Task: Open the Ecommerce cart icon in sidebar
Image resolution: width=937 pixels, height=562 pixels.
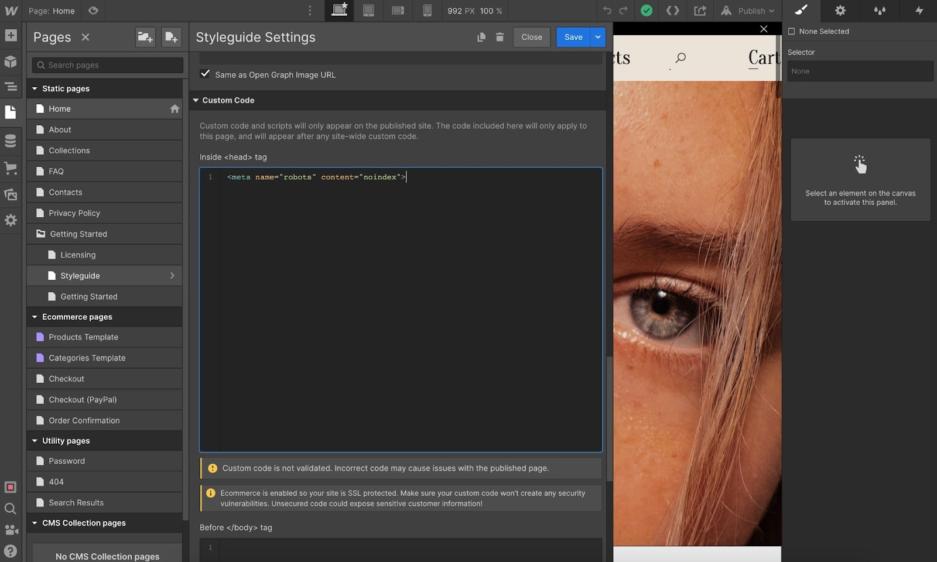Action: tap(11, 168)
